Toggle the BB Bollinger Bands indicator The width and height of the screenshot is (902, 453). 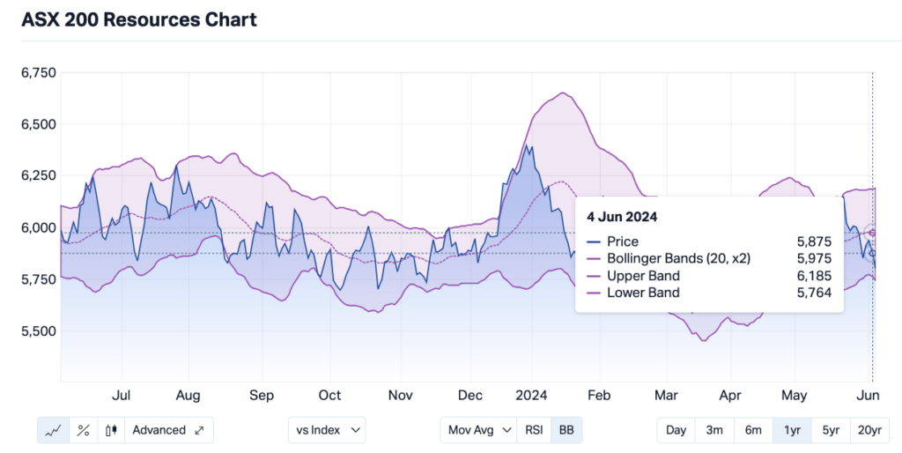point(566,430)
